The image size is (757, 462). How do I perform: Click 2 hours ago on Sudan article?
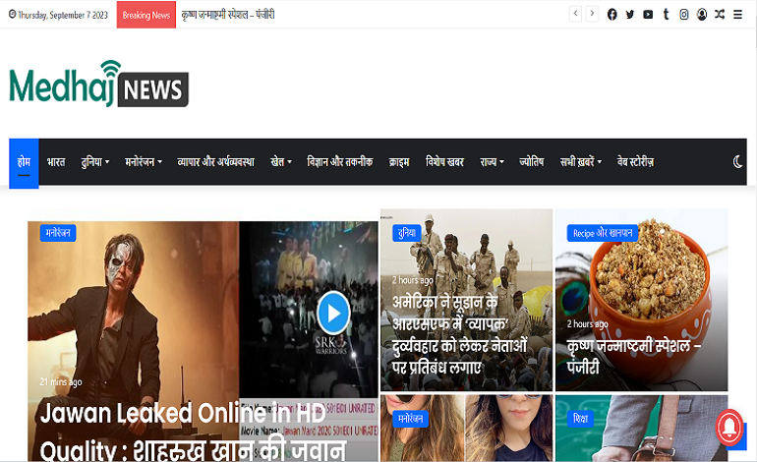413,280
